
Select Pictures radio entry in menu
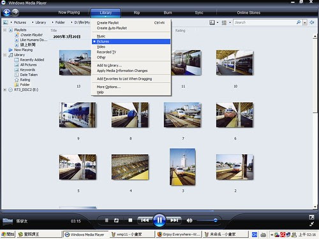131,41
